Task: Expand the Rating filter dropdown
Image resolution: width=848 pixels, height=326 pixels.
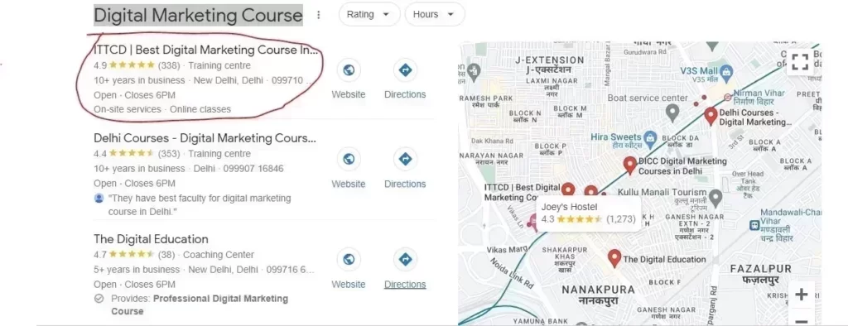Action: (x=369, y=15)
